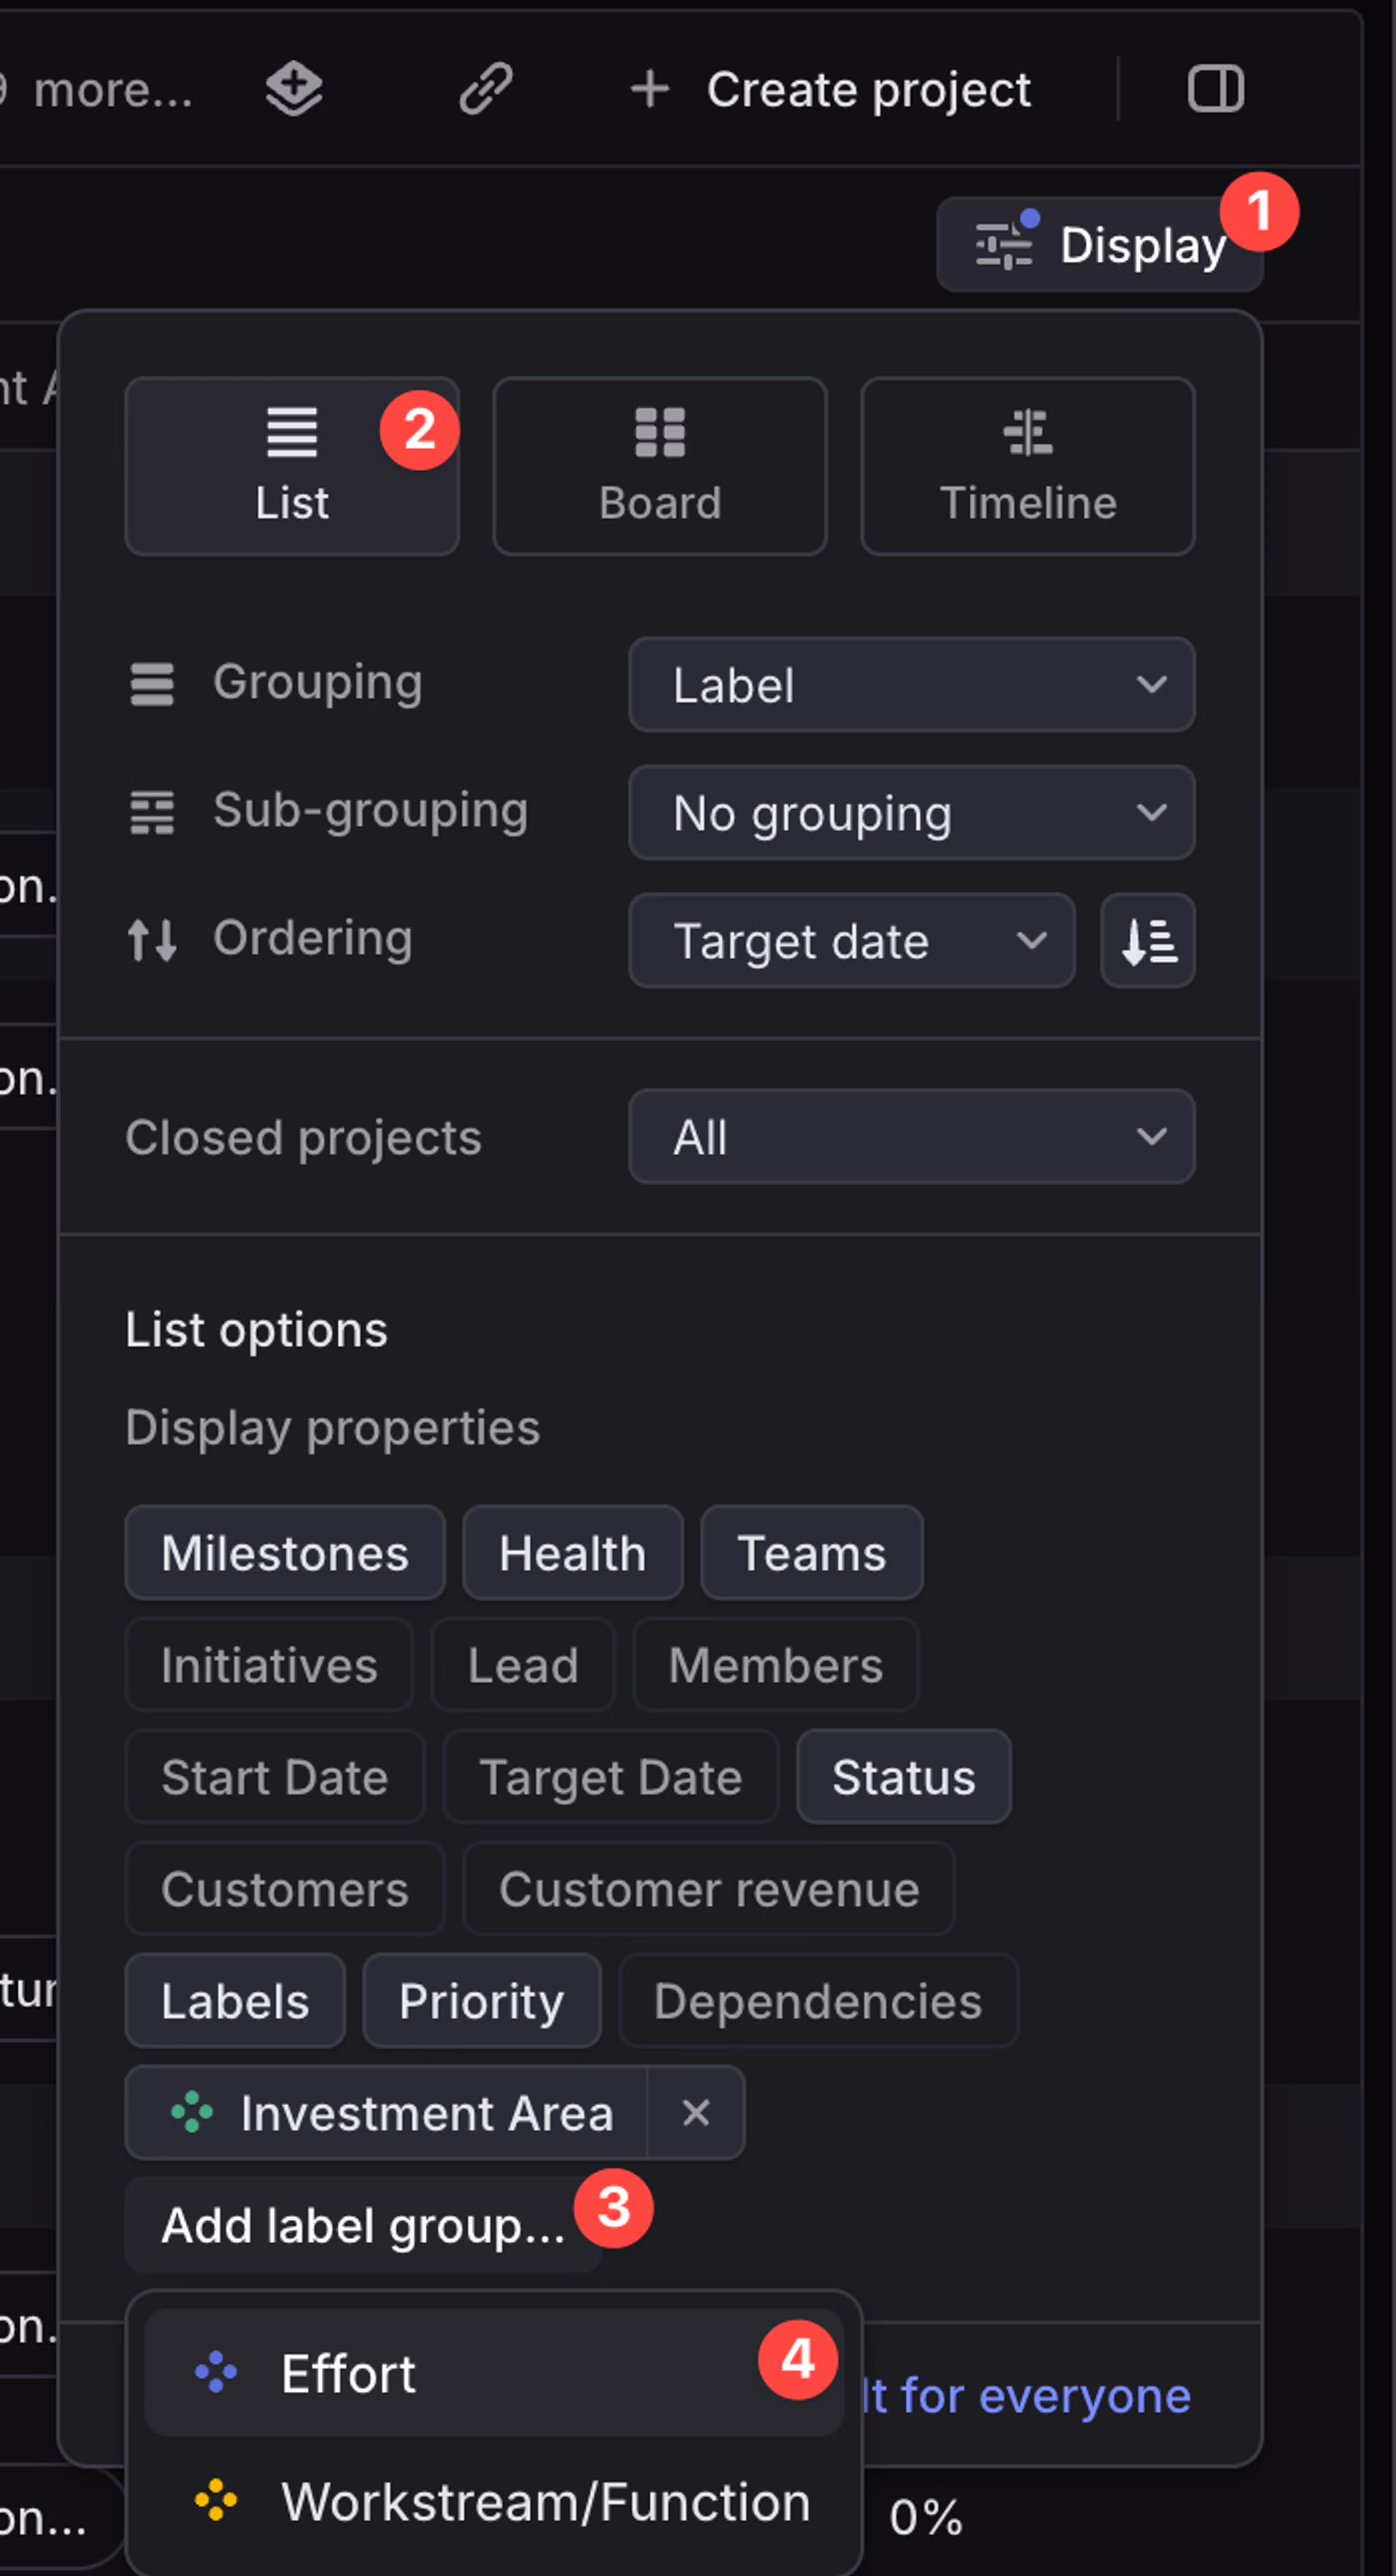Click the Grouping lines icon
The height and width of the screenshot is (2576, 1396).
pos(152,684)
